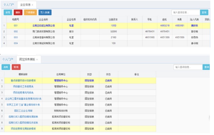214x135 pixels.
Task: Click the blue 启用 button
Action: pos(6,67)
